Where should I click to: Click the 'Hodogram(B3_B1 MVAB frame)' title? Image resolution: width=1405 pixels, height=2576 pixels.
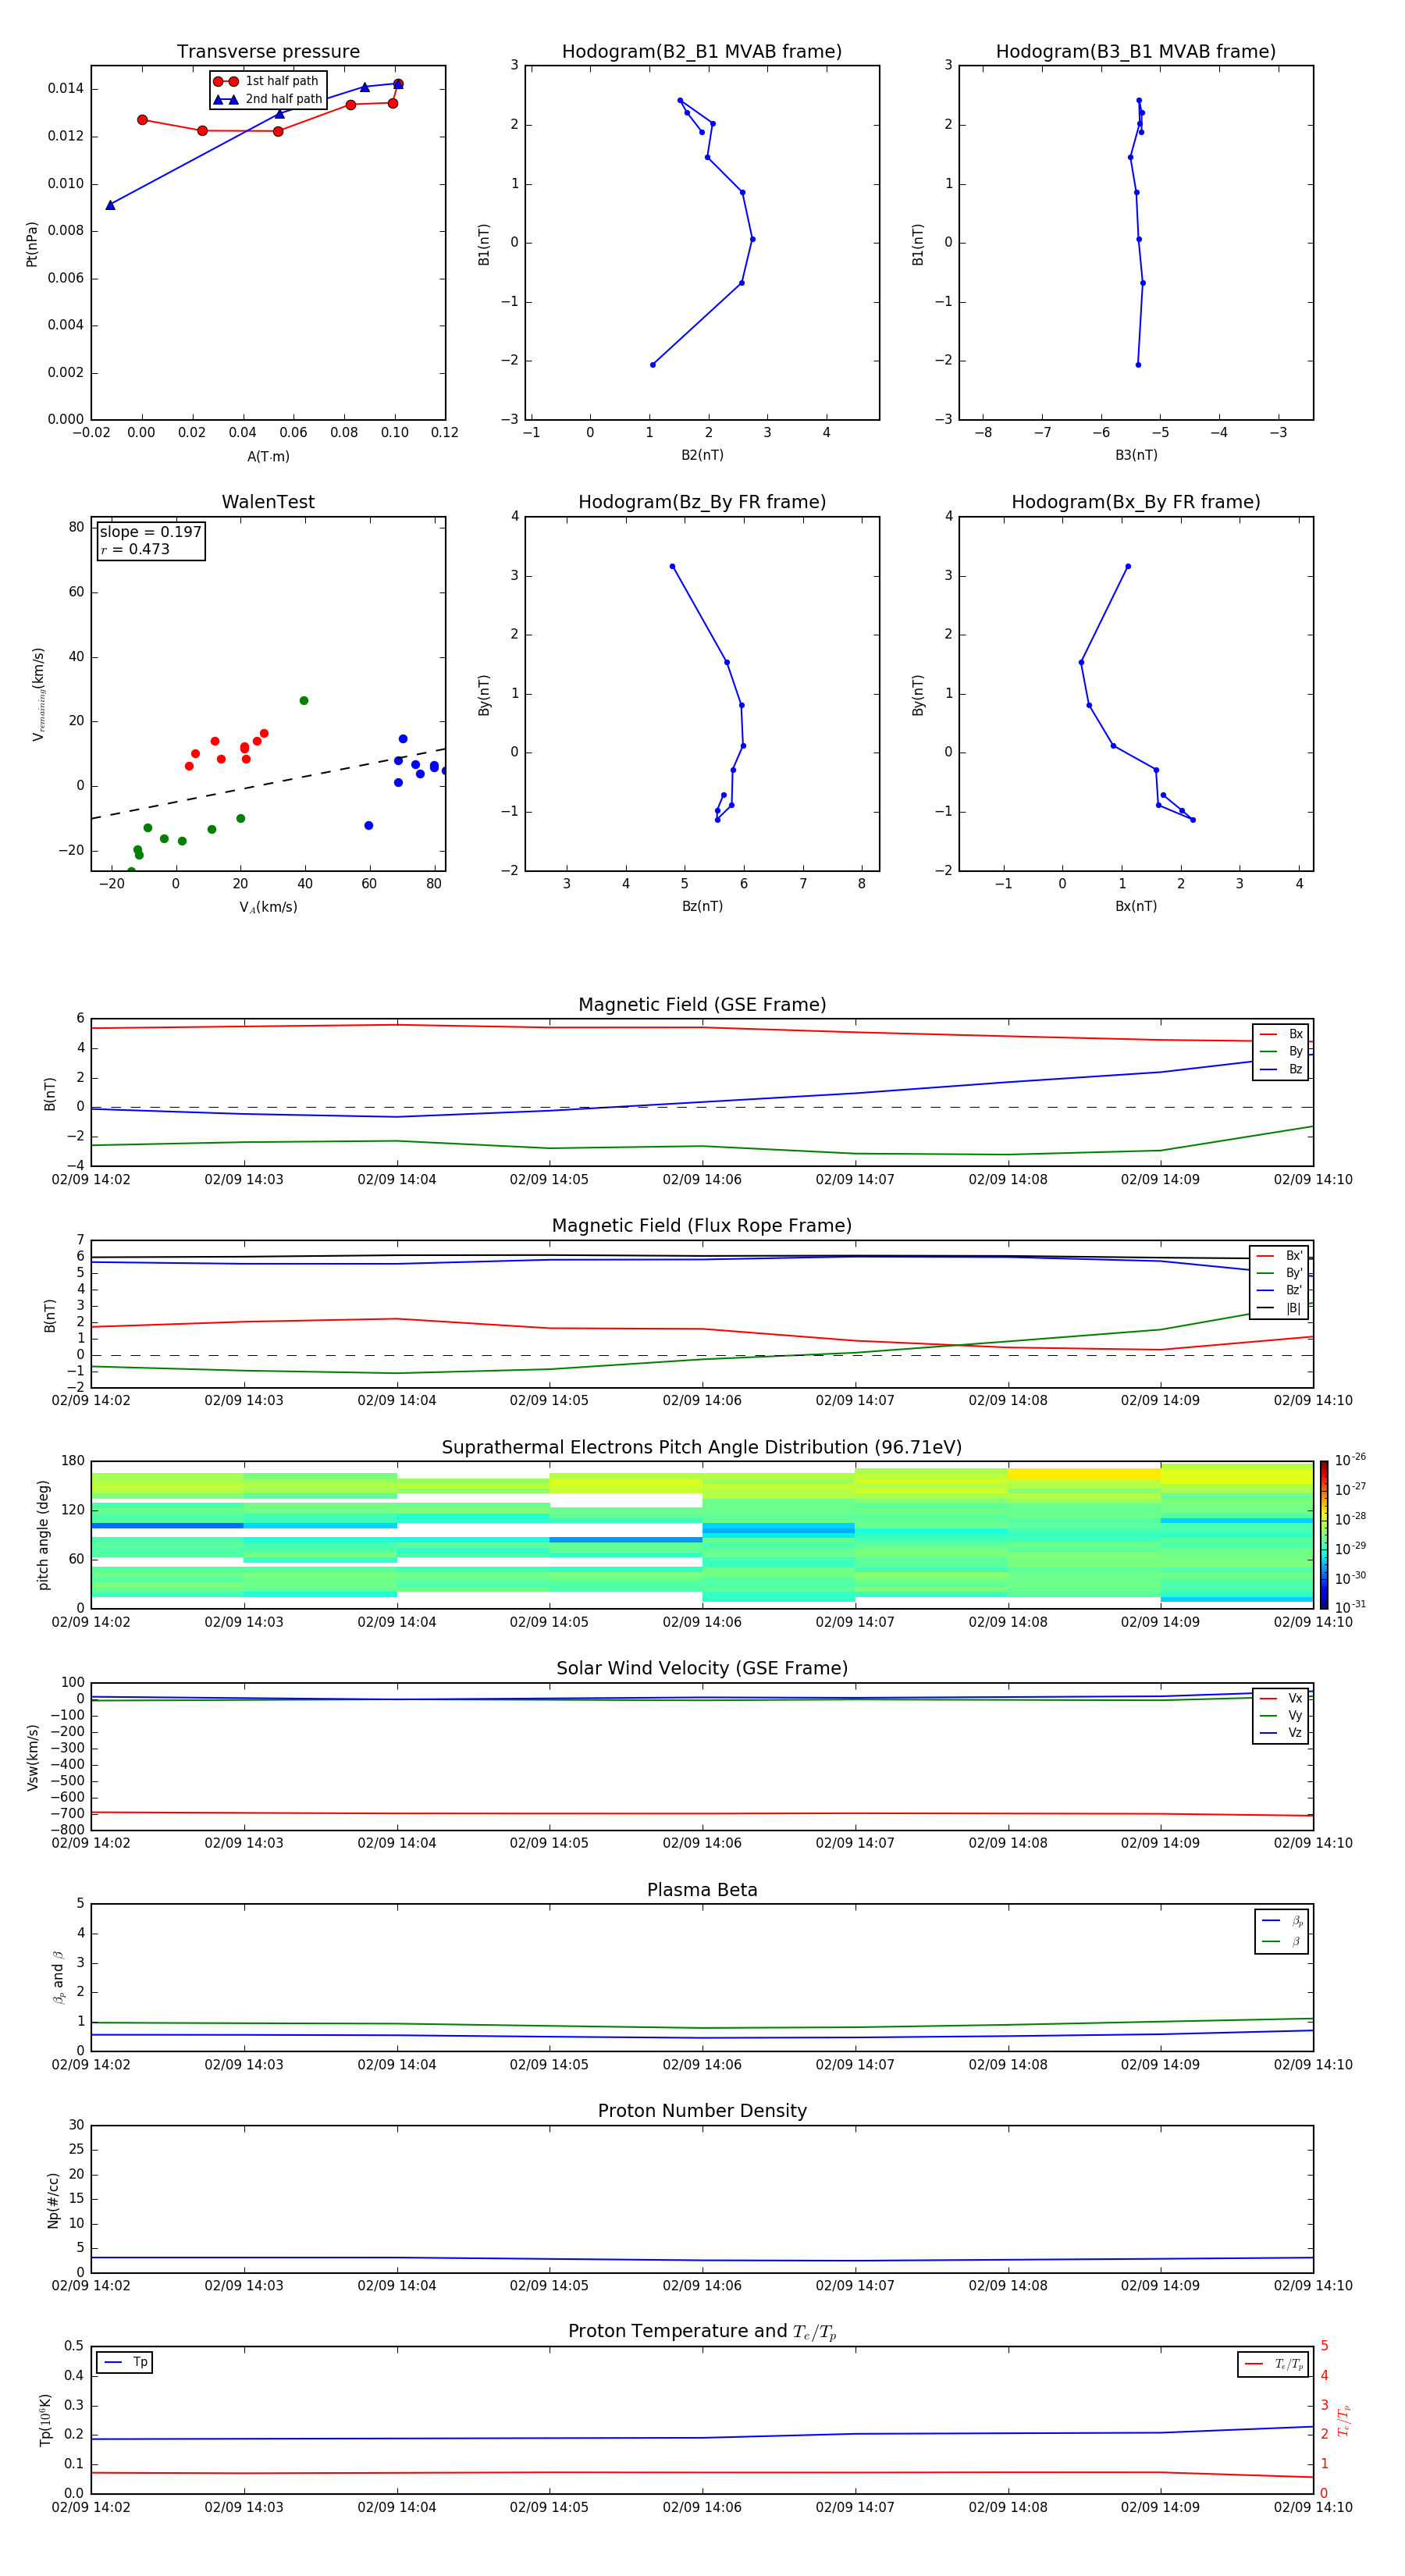click(x=1136, y=51)
